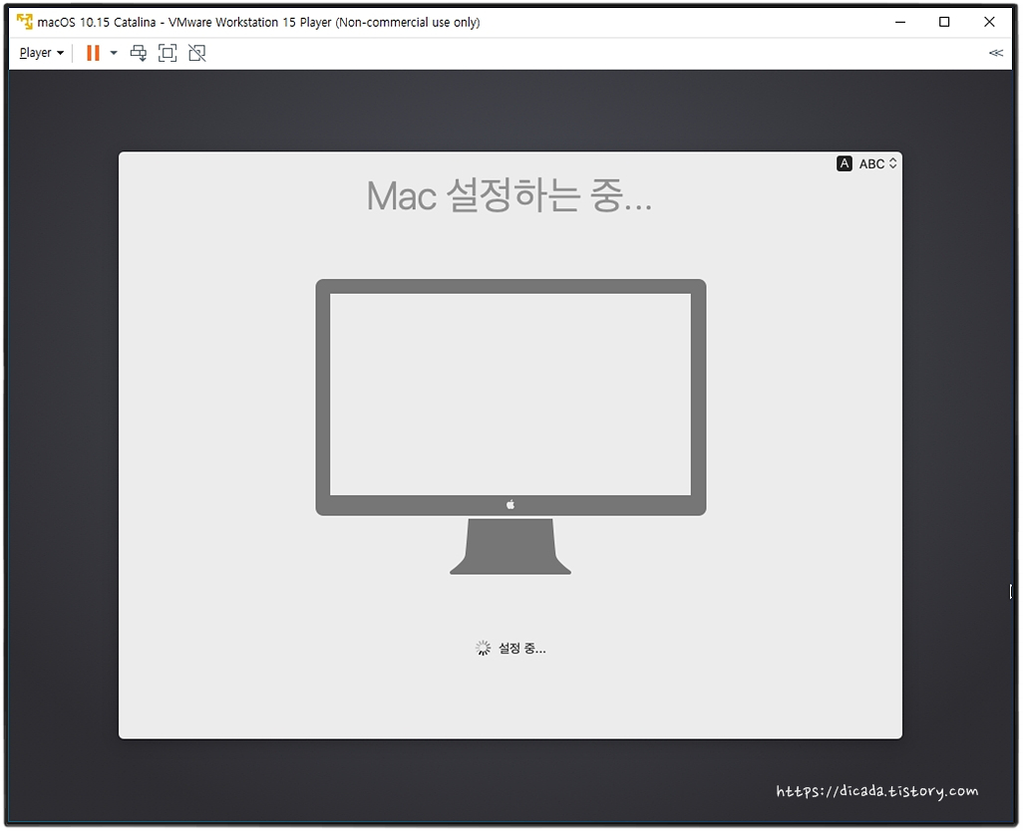The height and width of the screenshot is (831, 1023).
Task: Click the spinning progress indicator
Action: click(483, 648)
